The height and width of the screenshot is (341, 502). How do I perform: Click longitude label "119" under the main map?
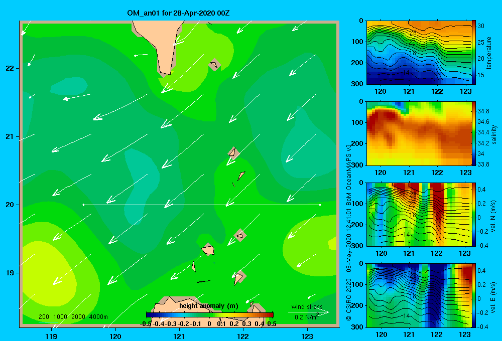tap(52, 336)
